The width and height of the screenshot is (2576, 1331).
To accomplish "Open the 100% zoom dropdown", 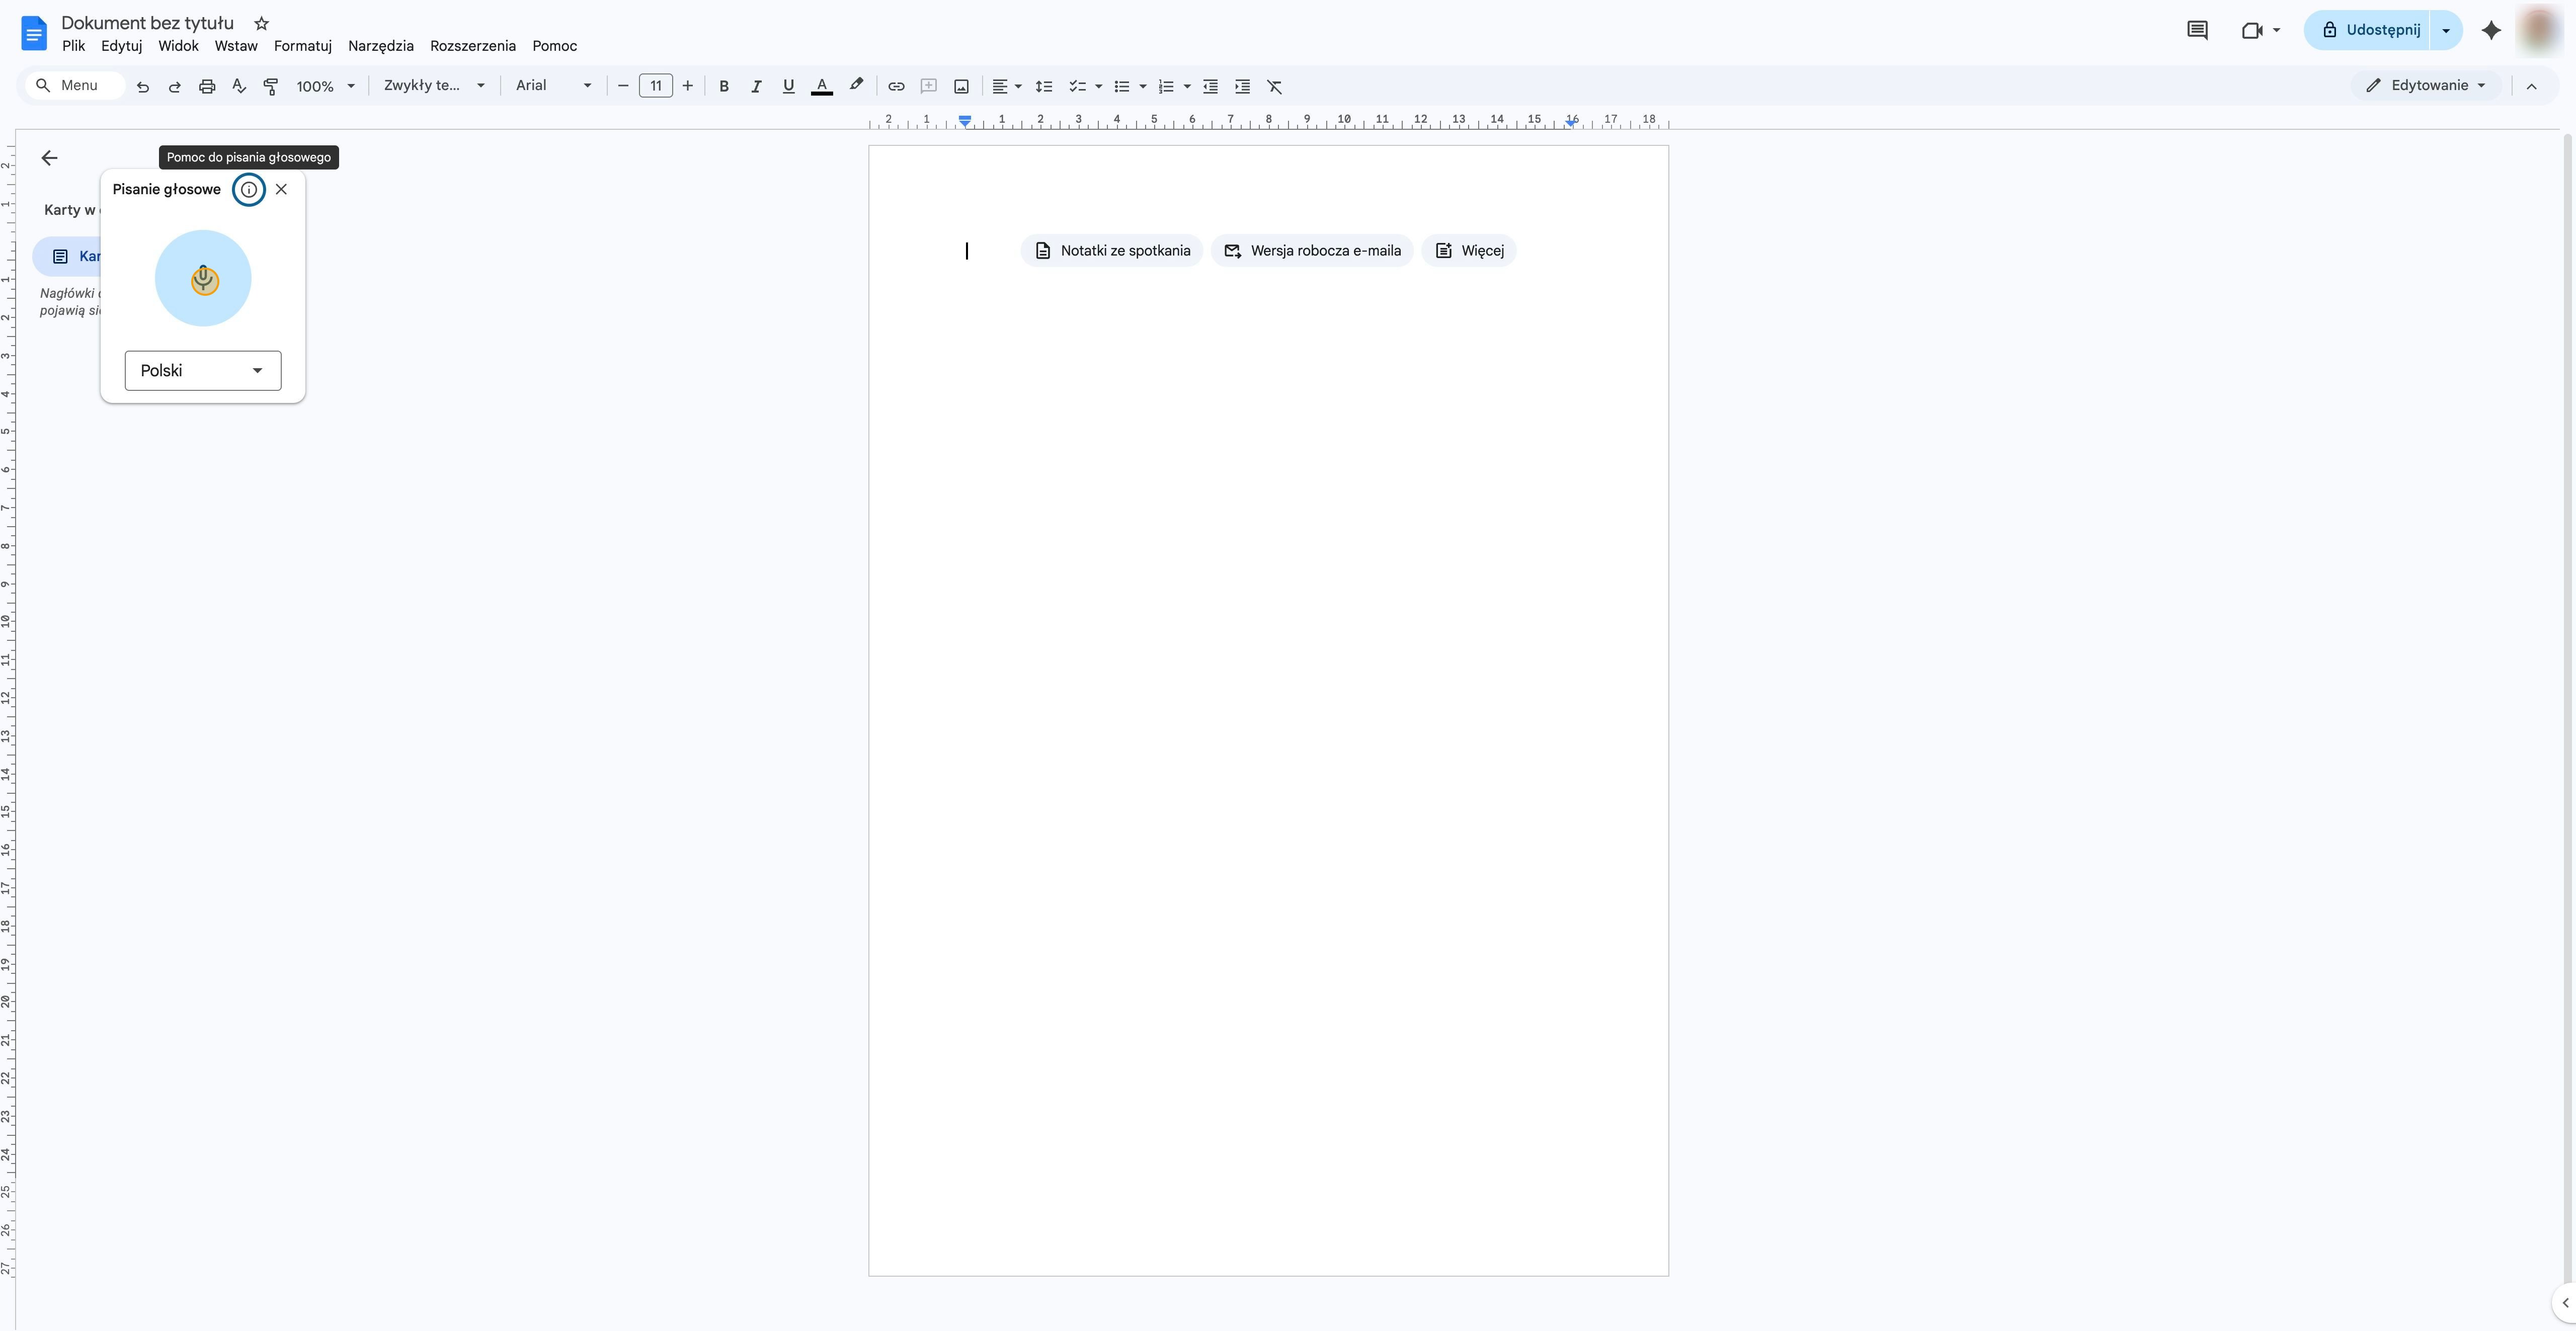I will (326, 86).
